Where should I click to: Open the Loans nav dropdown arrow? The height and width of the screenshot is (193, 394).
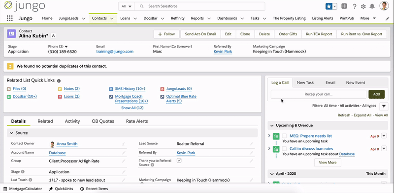(x=135, y=18)
